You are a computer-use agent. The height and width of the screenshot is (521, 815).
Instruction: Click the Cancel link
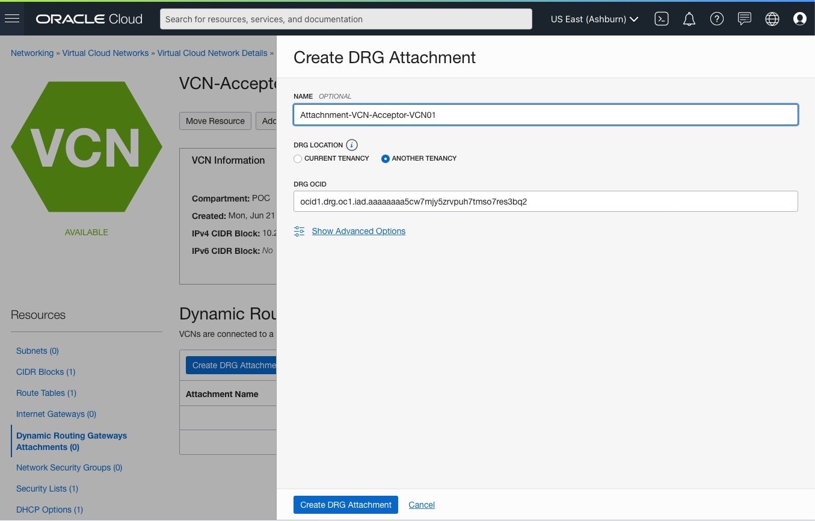(x=422, y=505)
